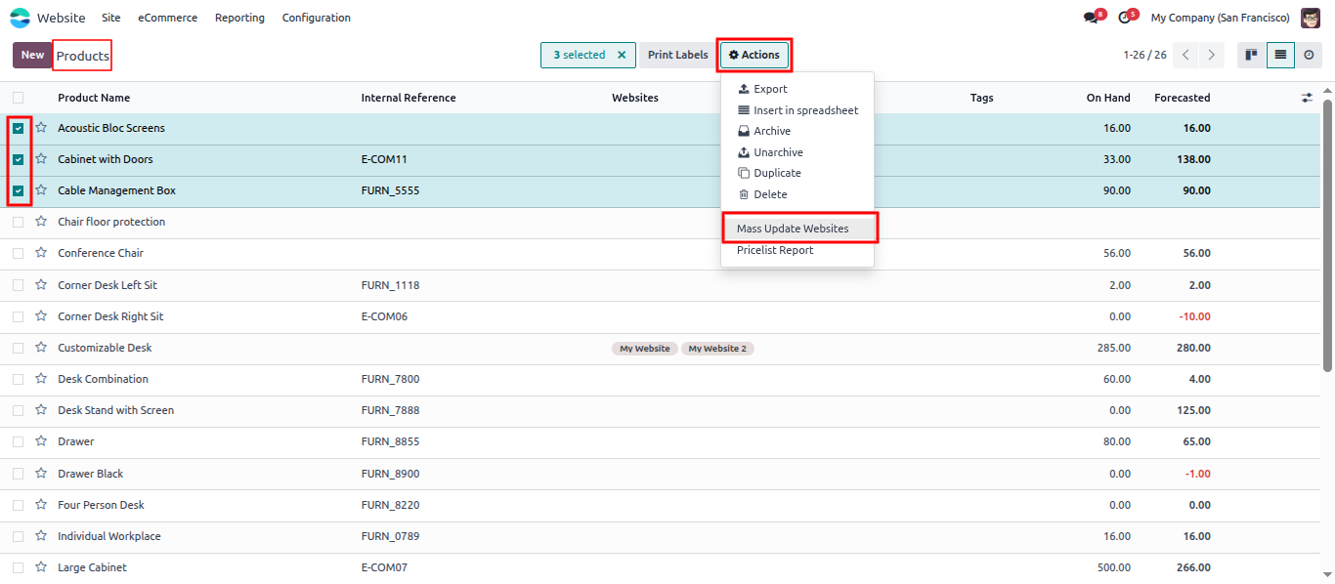Open the messages conversations icon
Screen dimensions: 1335x584
click(x=1093, y=18)
